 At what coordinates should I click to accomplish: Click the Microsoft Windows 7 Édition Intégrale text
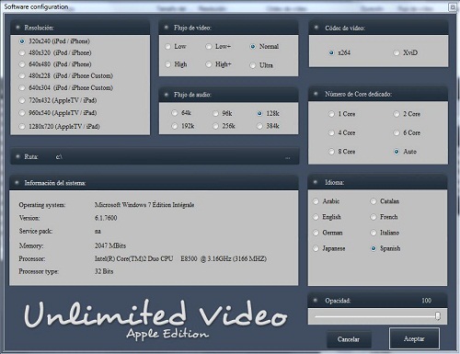(144, 204)
